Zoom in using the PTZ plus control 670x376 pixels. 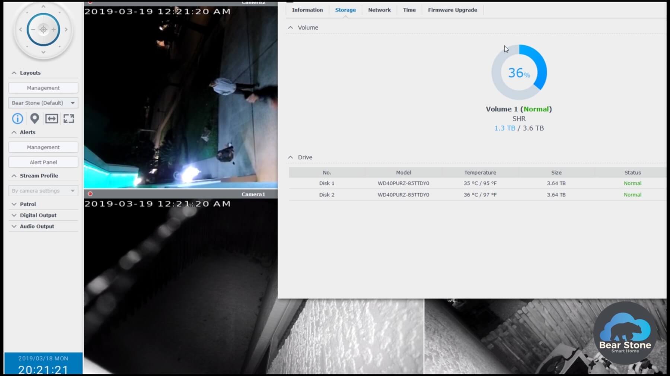pos(54,29)
